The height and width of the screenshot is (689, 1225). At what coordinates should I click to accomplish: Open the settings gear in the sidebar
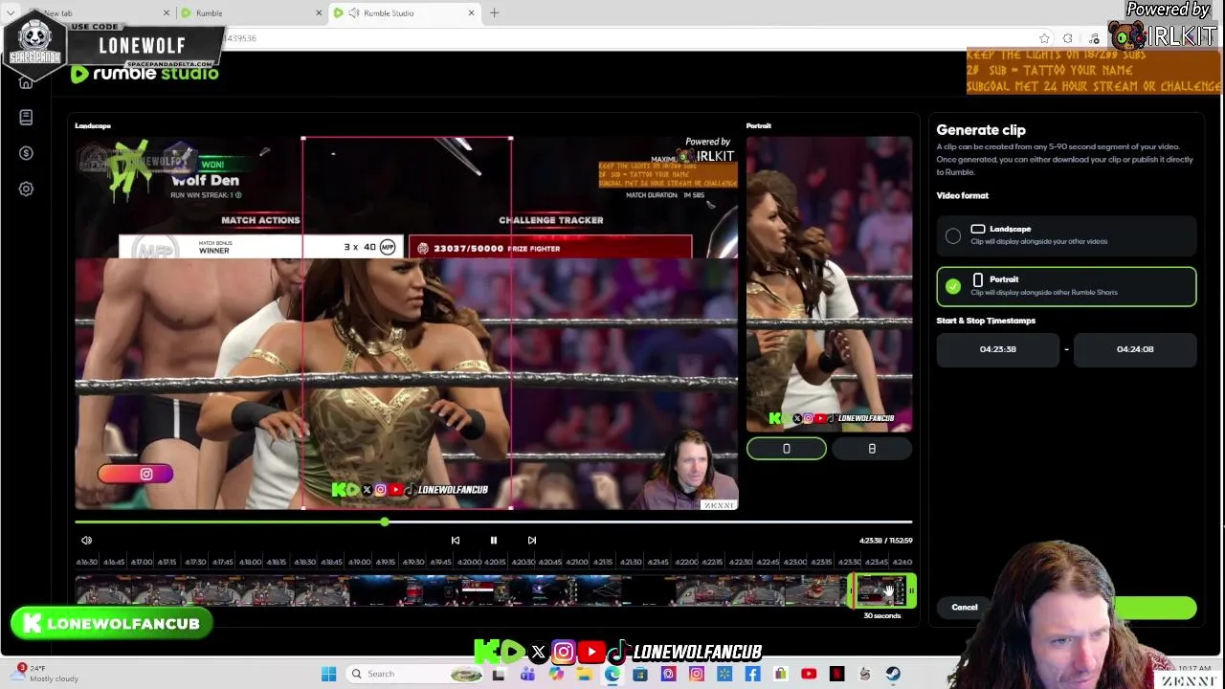coord(26,189)
